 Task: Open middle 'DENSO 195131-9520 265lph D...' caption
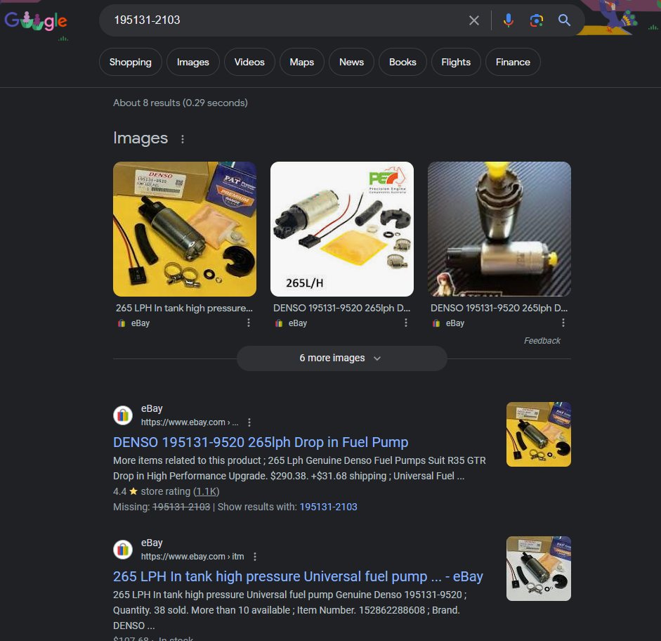(x=341, y=309)
